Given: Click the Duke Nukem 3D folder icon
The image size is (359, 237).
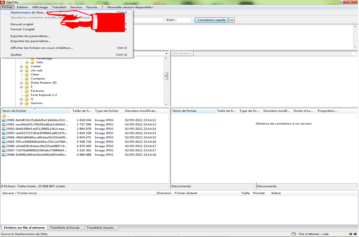Looking at the screenshot, I should [27, 83].
